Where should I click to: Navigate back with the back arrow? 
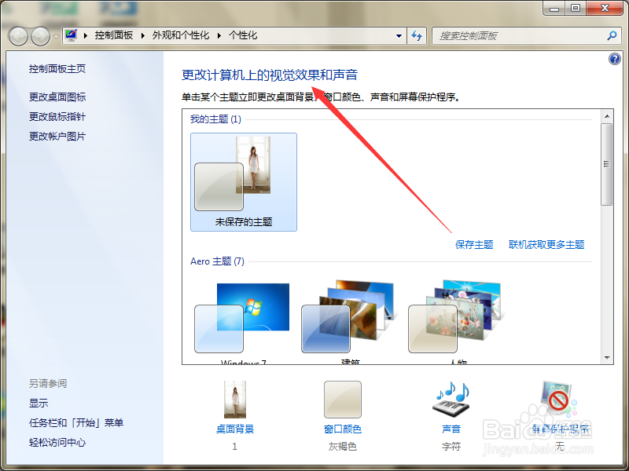(x=17, y=35)
